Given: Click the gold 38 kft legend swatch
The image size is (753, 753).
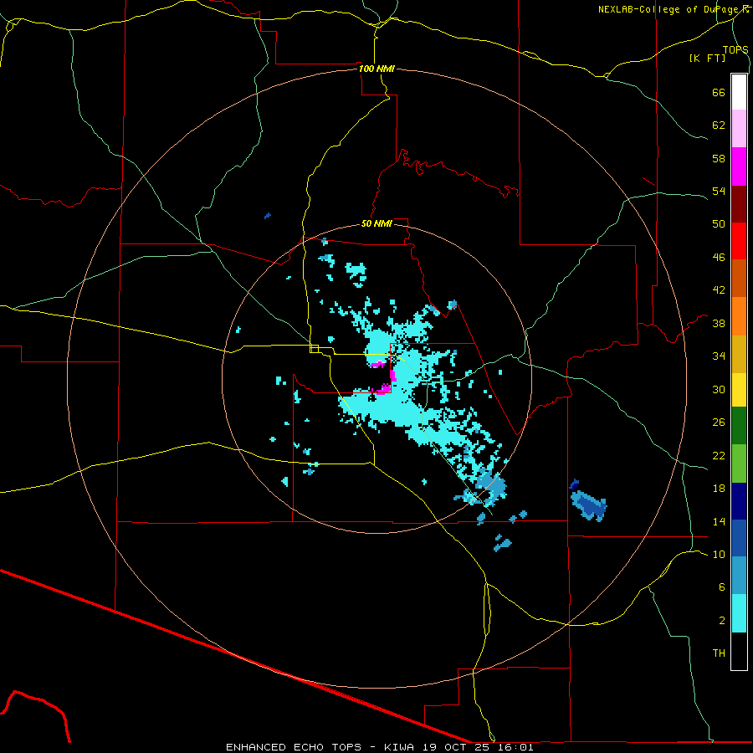Looking at the screenshot, I should pos(739,354).
